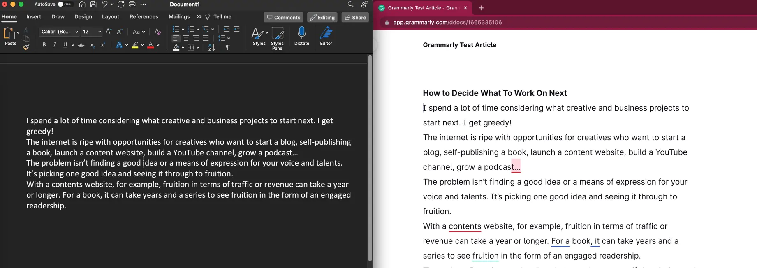This screenshot has width=757, height=268.
Task: Show paragraph marks with pilcrow icon
Action: click(228, 48)
